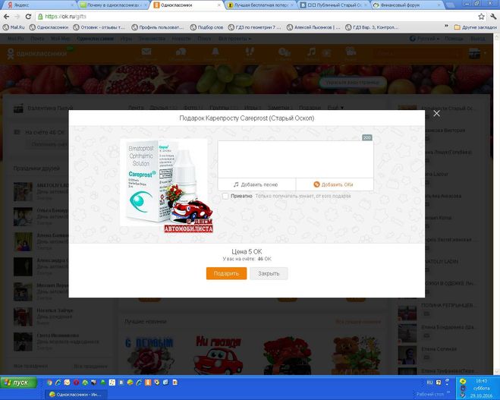This screenshot has height=400, width=500.
Task: Tick the Приватно checkbox
Action: point(225,196)
